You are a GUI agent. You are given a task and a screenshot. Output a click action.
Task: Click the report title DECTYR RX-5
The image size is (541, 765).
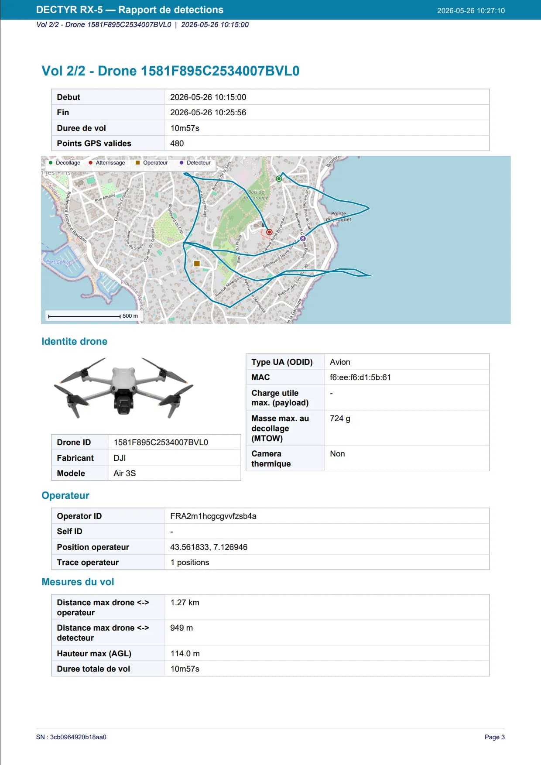[x=130, y=10]
